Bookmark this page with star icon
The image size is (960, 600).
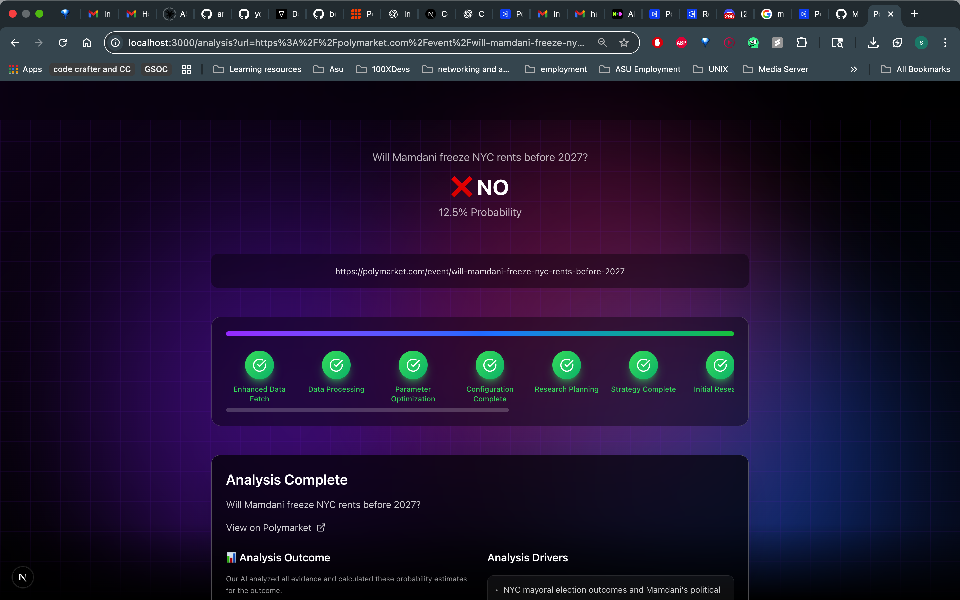(624, 42)
